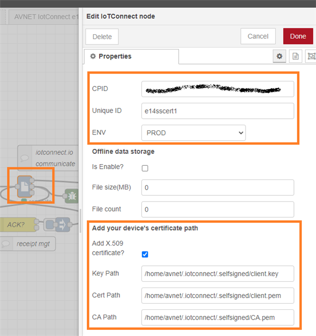Screen dimensions: 316x336
Task: Open the ENV dropdown showing PROD
Action: pos(193,133)
